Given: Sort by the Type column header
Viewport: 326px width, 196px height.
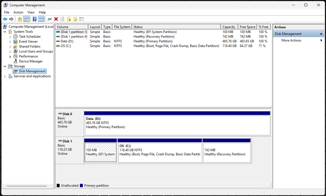Looking at the screenshot, I should click(x=107, y=27).
